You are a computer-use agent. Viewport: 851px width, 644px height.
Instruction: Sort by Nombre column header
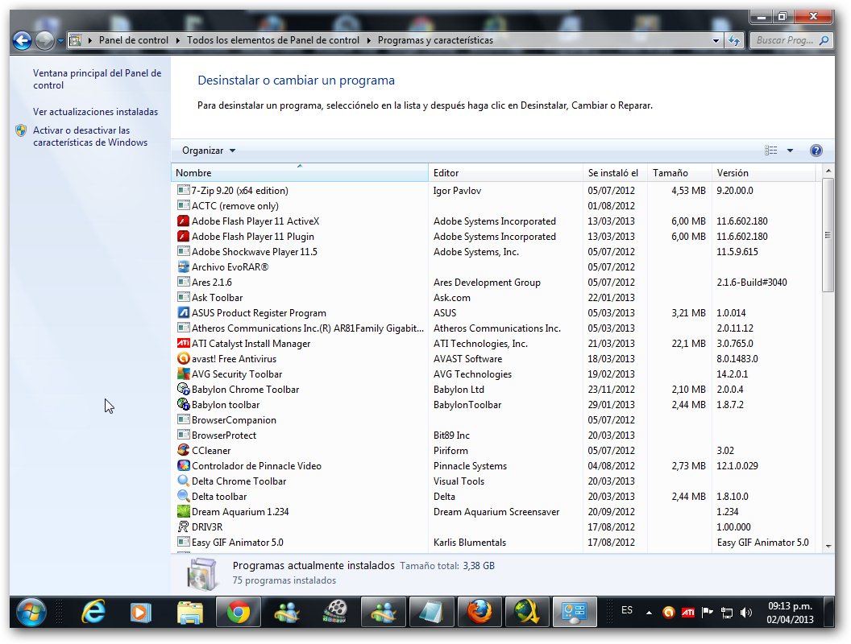300,173
